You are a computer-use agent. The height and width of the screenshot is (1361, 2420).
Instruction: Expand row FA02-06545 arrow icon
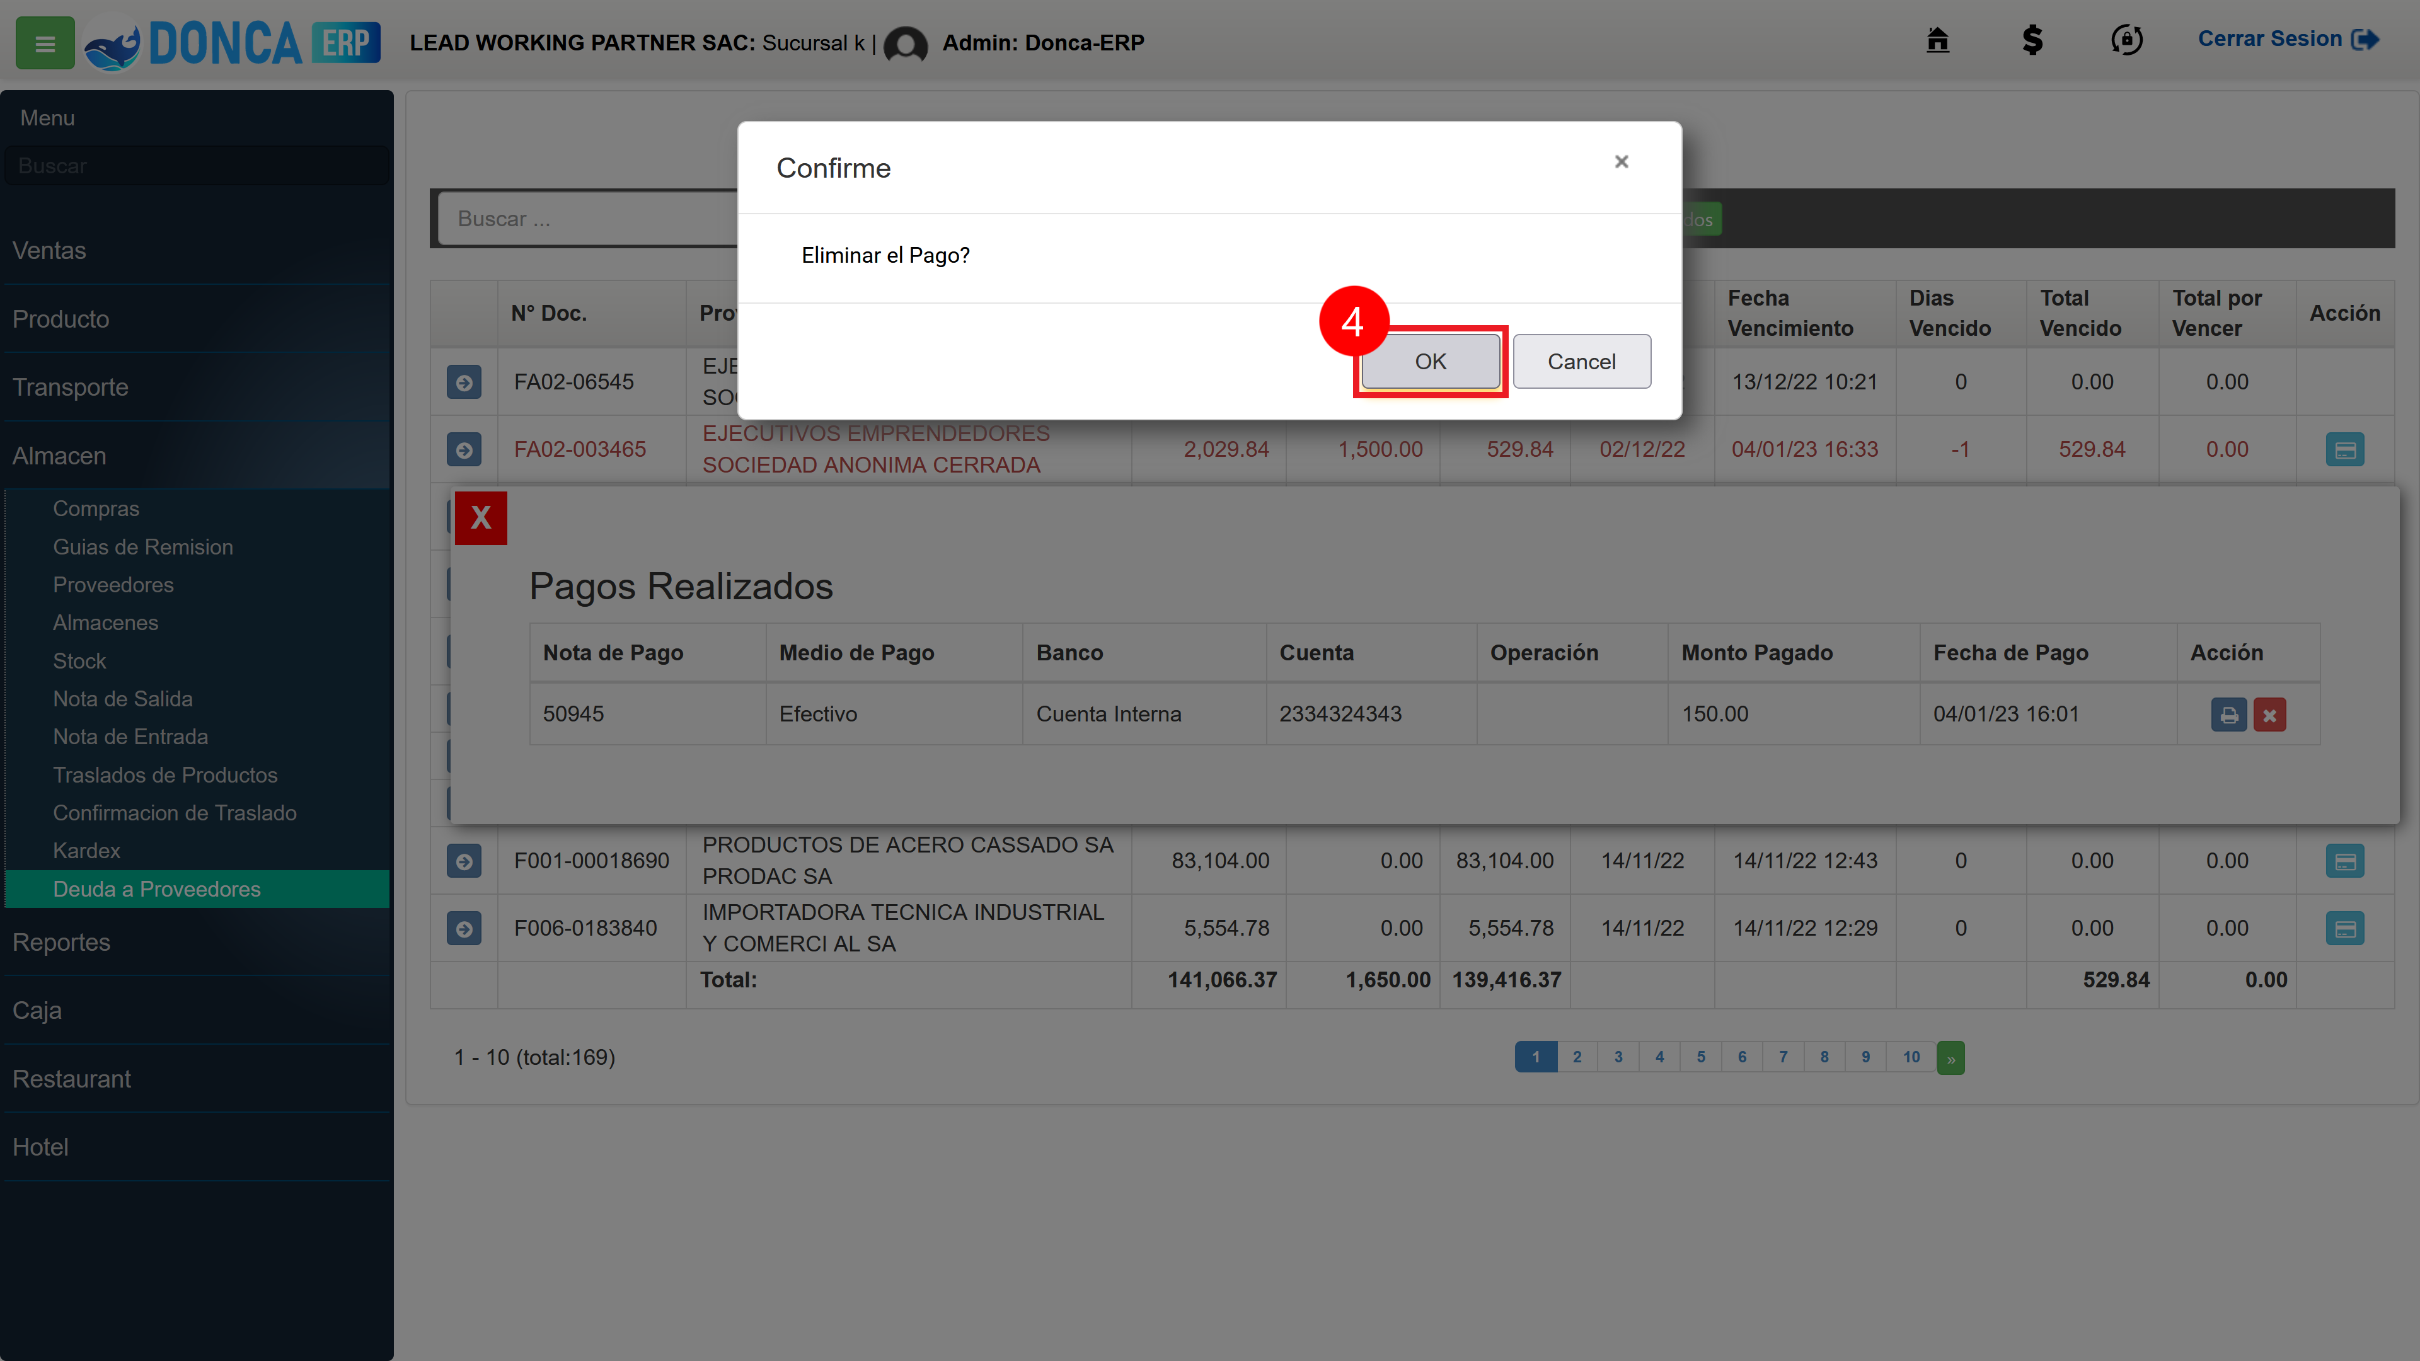464,382
